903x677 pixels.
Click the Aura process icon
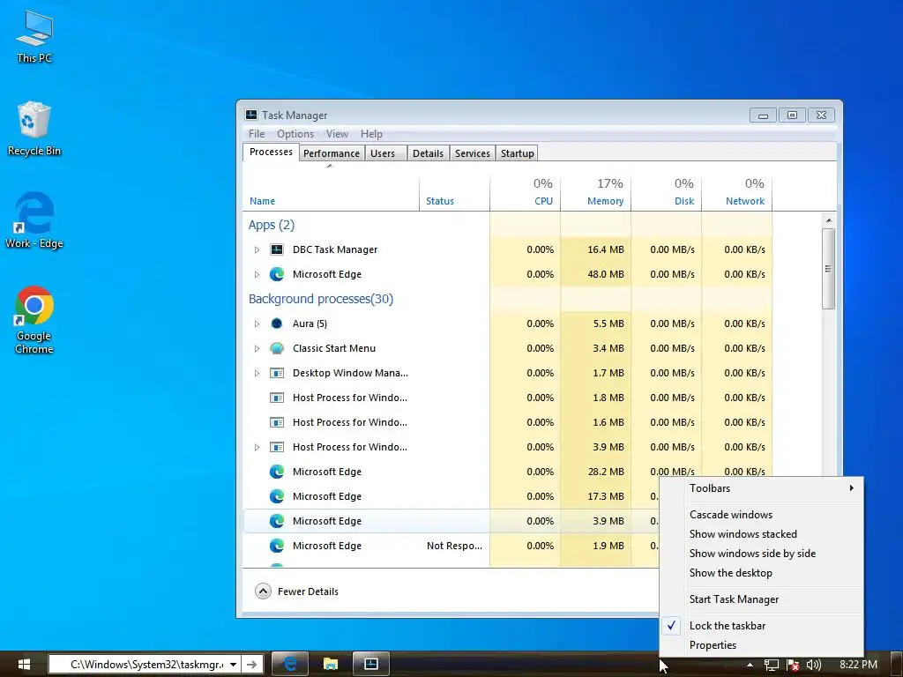pos(276,324)
